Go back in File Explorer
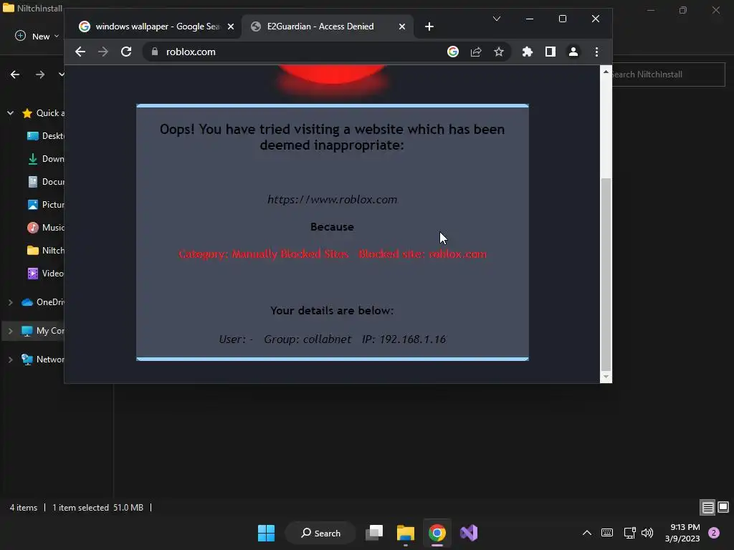 (x=15, y=74)
